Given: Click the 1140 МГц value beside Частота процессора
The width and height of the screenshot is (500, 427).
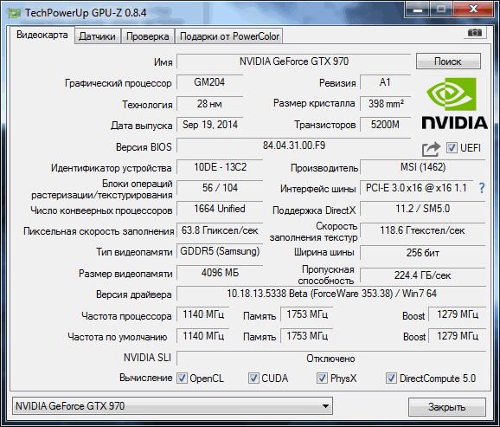Looking at the screenshot, I should (203, 315).
